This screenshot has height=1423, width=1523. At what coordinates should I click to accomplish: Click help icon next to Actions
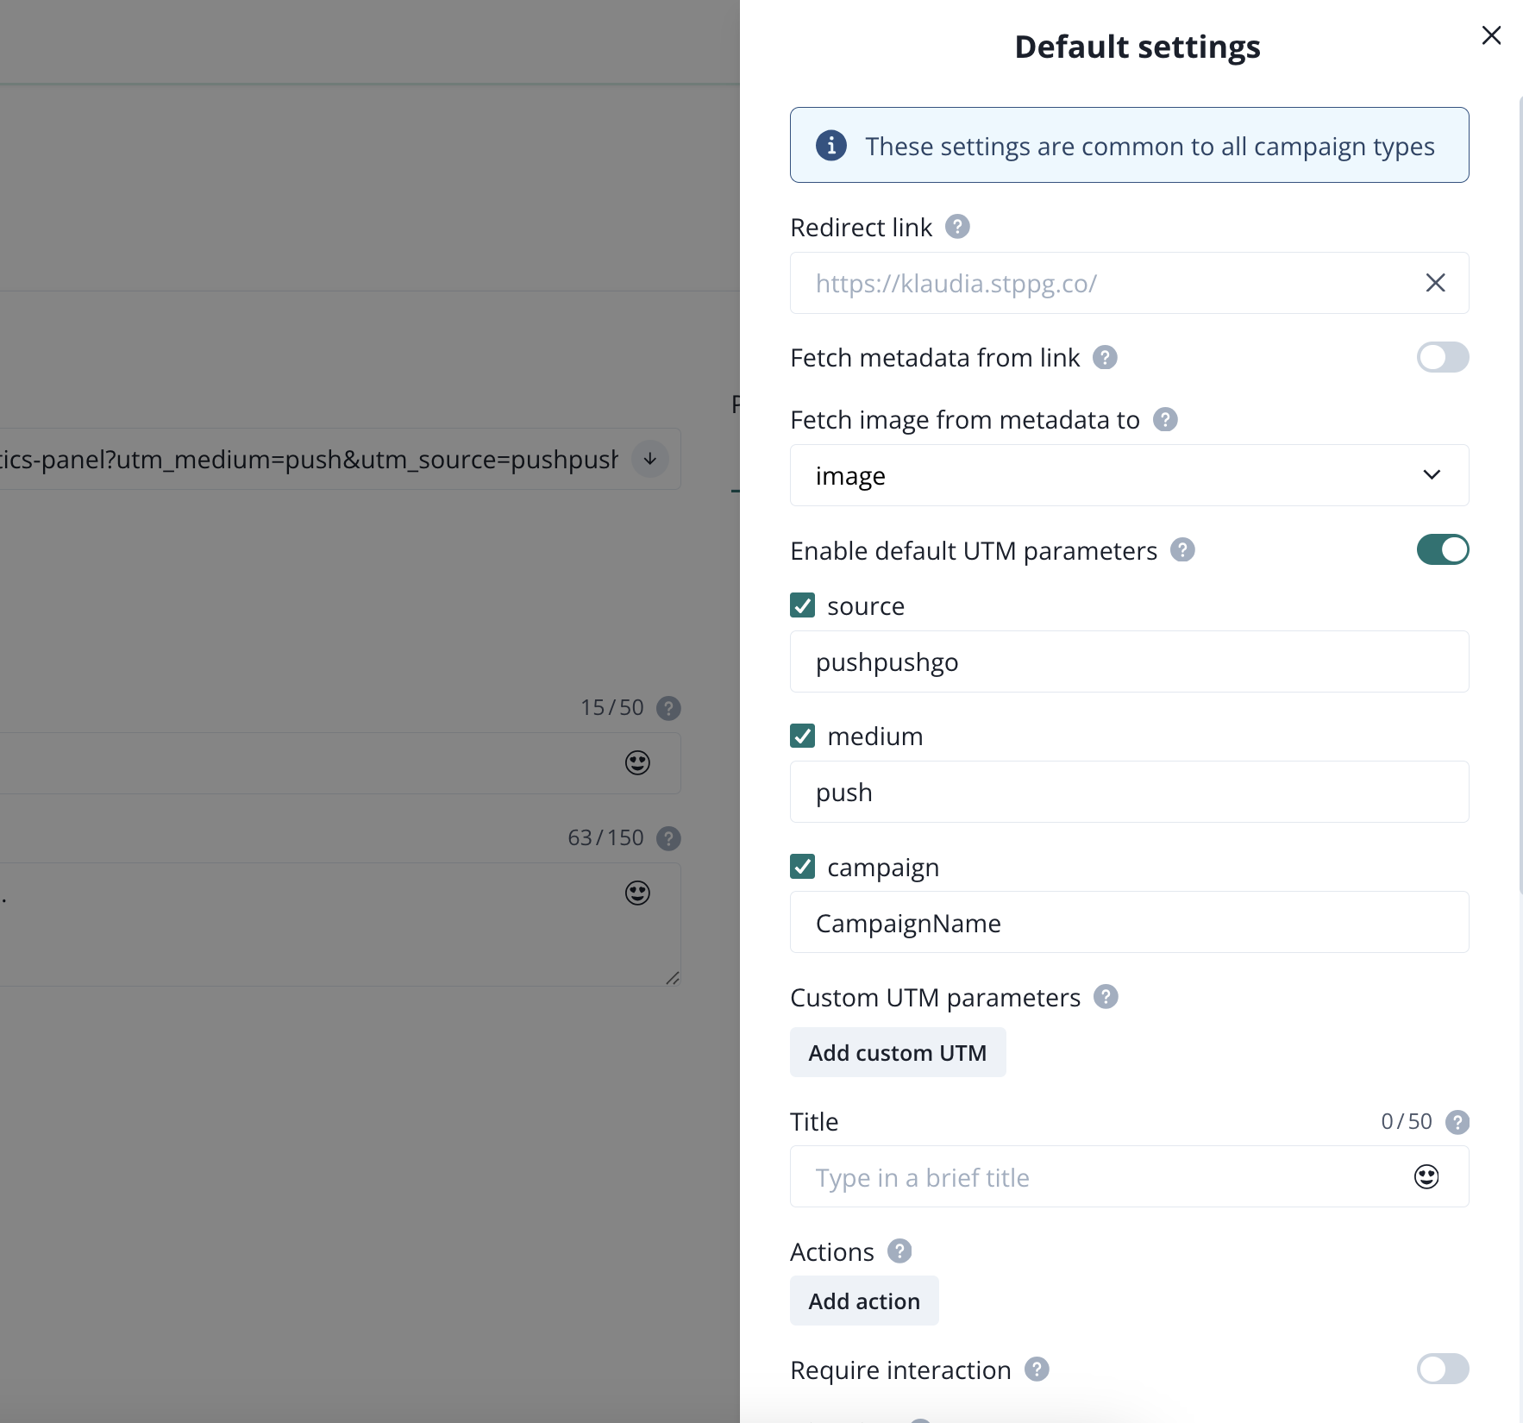899,1251
